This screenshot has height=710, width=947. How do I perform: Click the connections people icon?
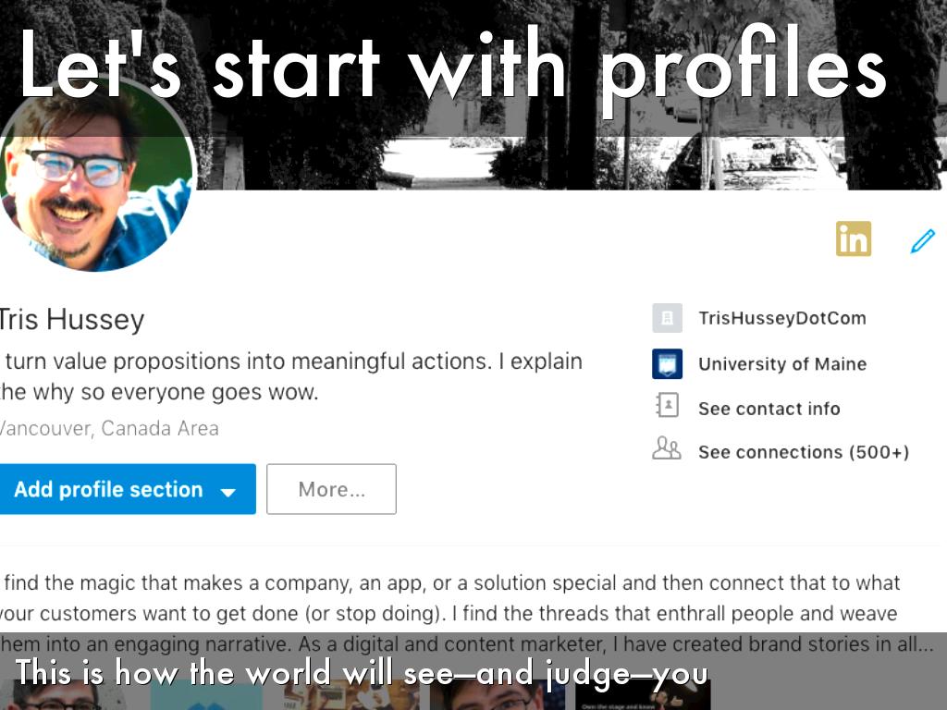(667, 451)
